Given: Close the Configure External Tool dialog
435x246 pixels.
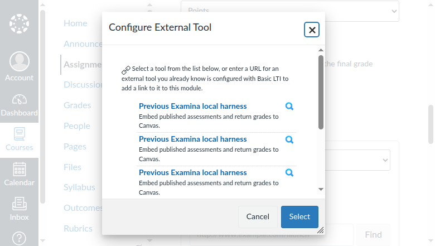Looking at the screenshot, I should (312, 30).
